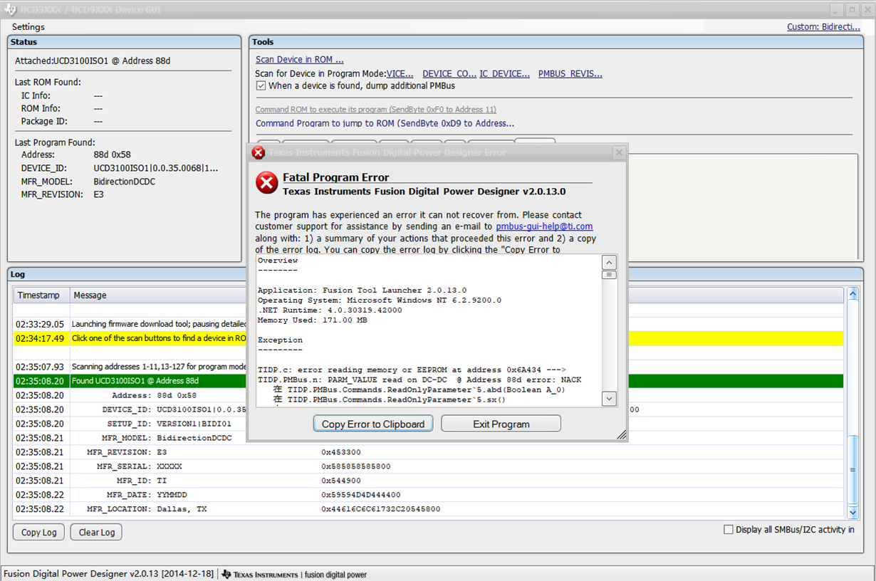The height and width of the screenshot is (581, 876).
Task: Click the red error icon beside Fatal Program Error
Action: [266, 183]
